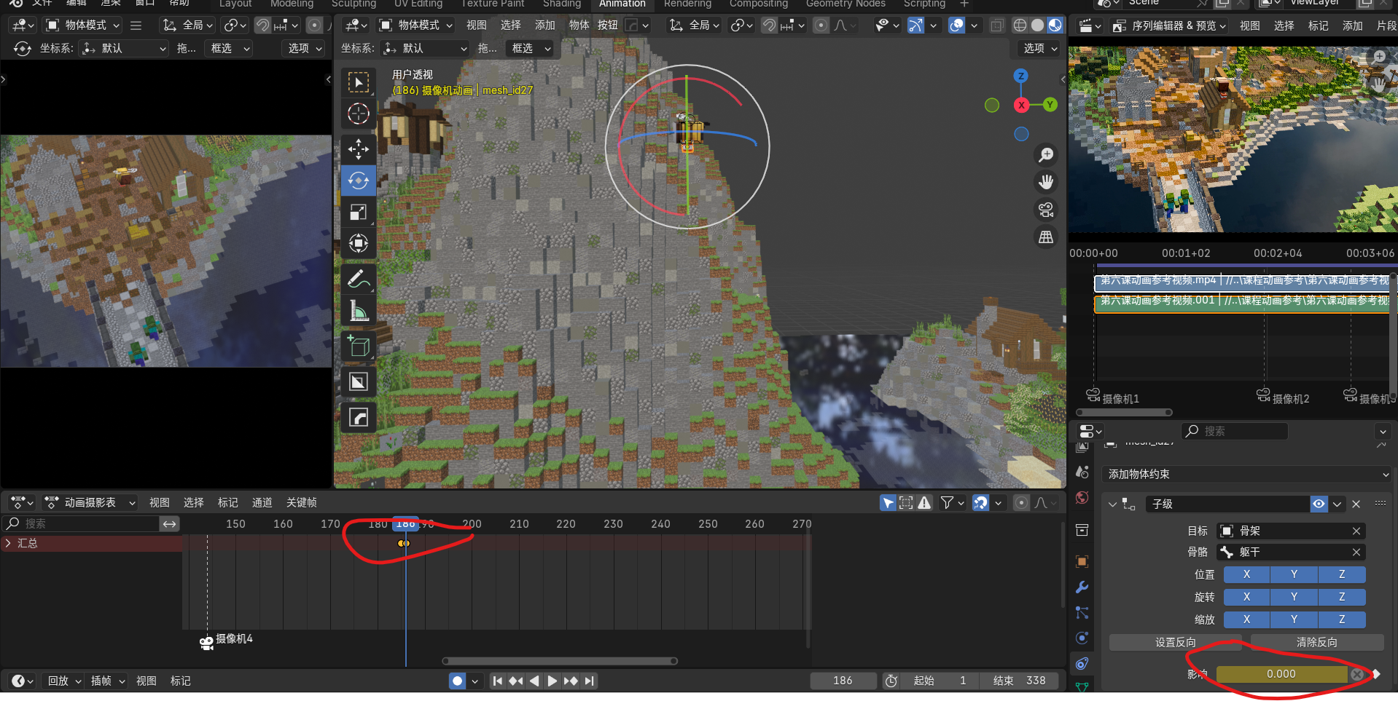The height and width of the screenshot is (701, 1398).
Task: Open the Scene properties tab
Action: [1082, 472]
